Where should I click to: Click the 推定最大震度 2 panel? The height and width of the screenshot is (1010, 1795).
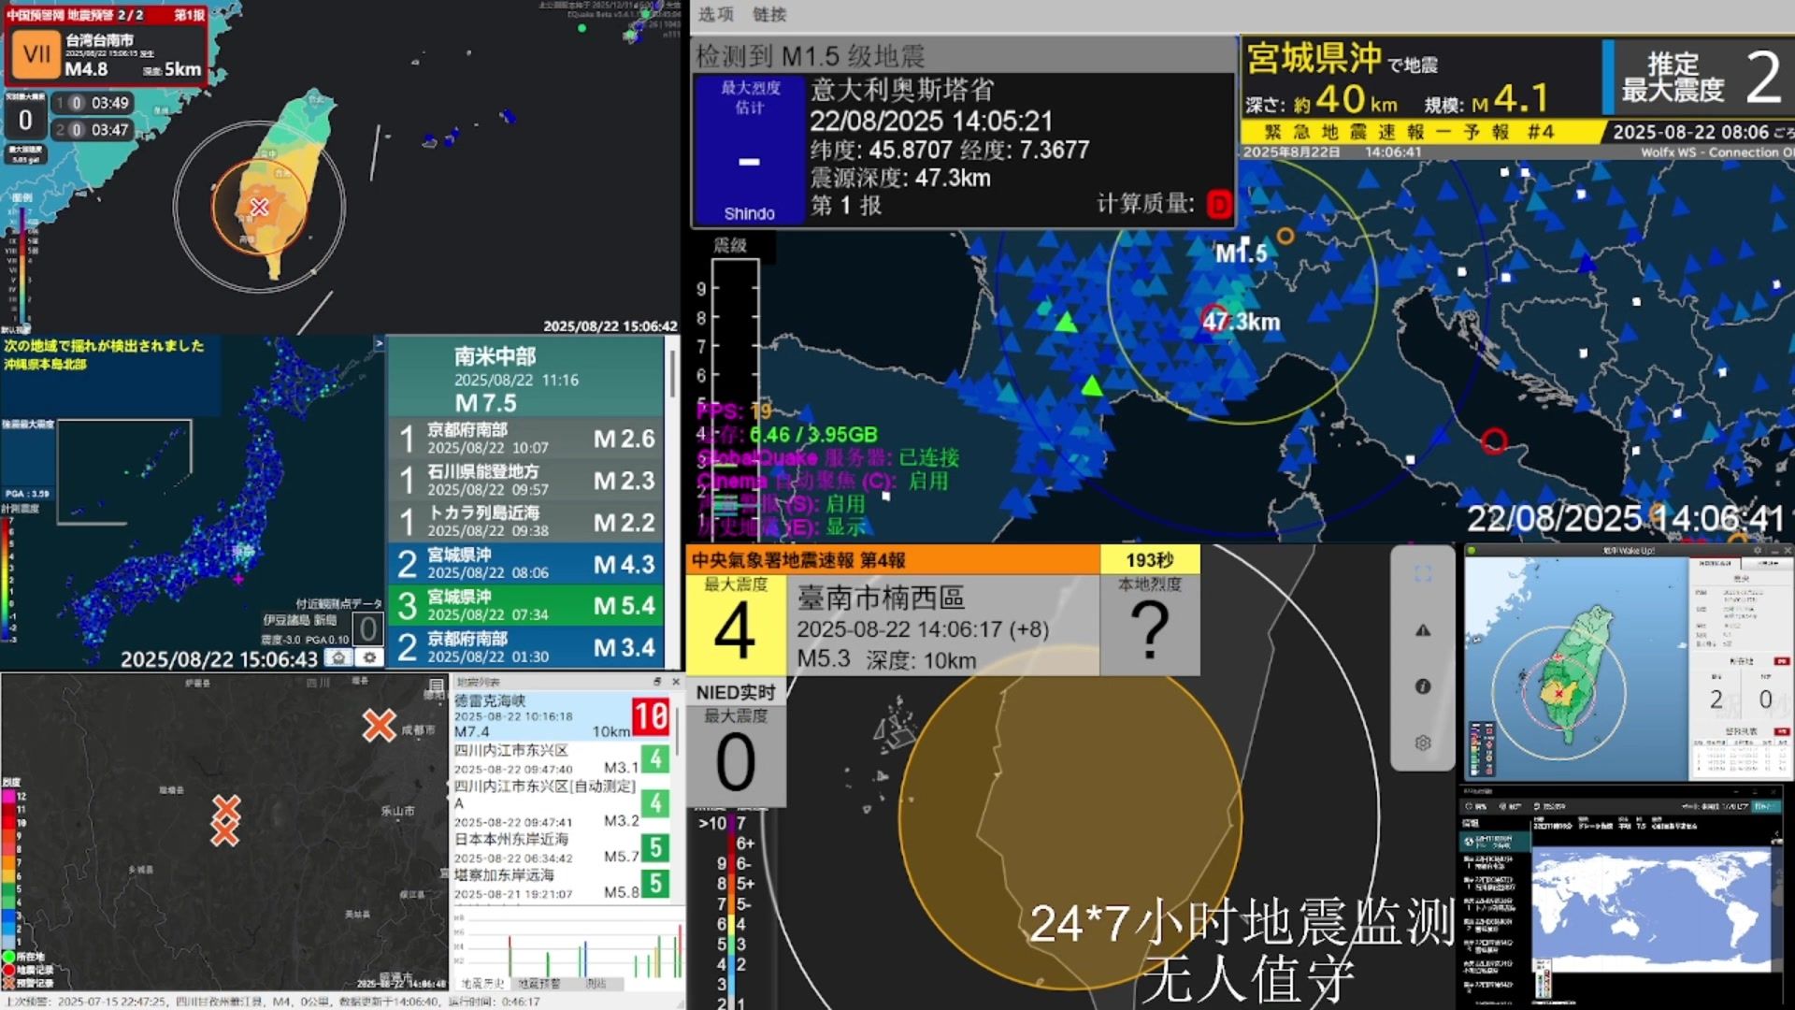[1699, 77]
